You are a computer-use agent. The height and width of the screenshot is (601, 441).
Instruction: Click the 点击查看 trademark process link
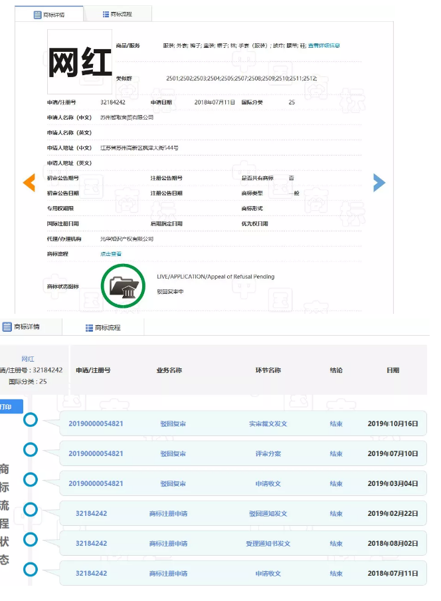coord(111,254)
